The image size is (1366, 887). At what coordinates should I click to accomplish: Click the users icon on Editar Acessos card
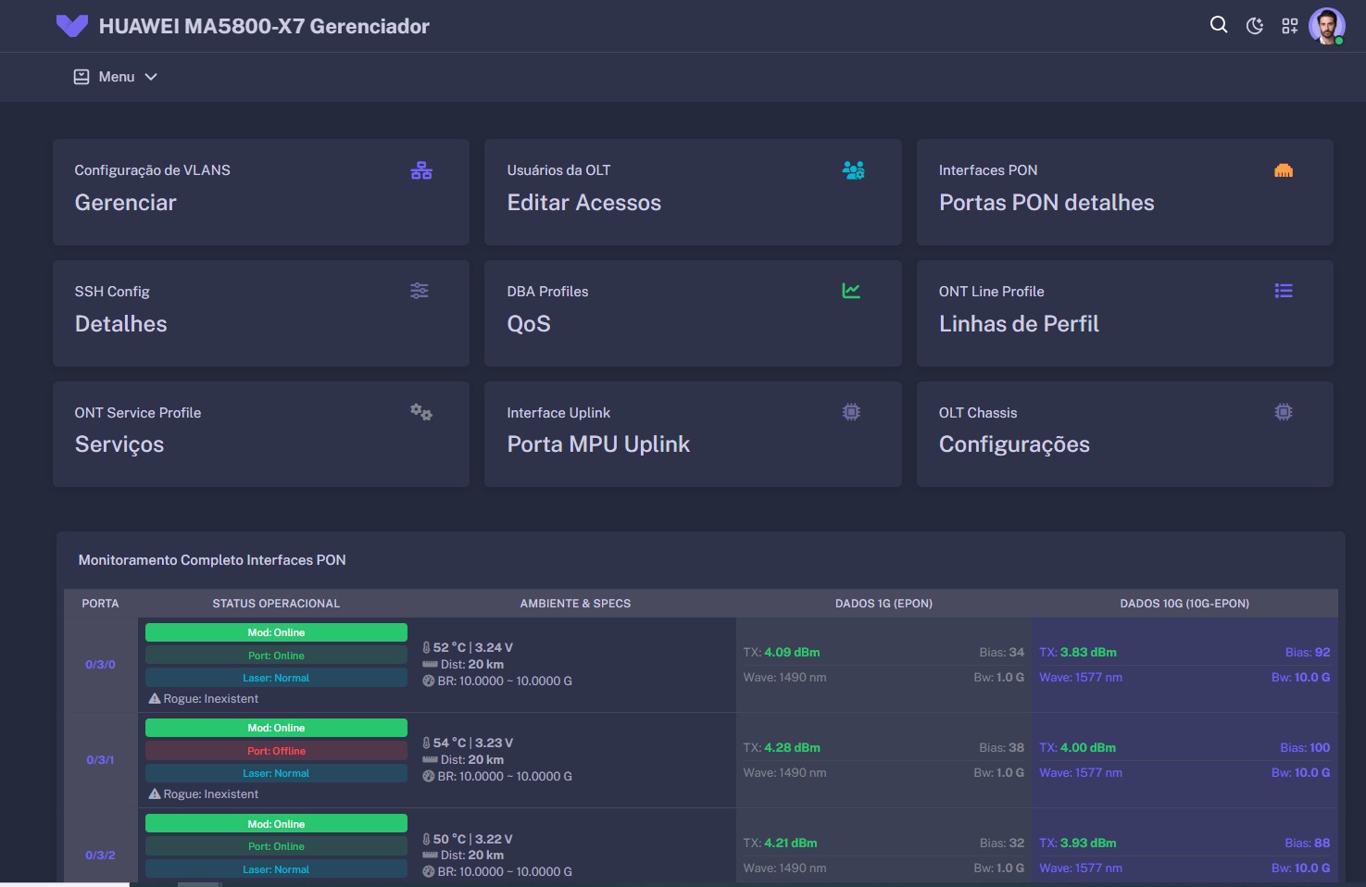(x=853, y=170)
